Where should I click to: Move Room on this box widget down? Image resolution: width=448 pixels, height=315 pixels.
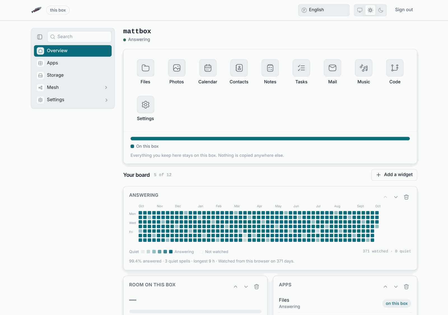(246, 287)
